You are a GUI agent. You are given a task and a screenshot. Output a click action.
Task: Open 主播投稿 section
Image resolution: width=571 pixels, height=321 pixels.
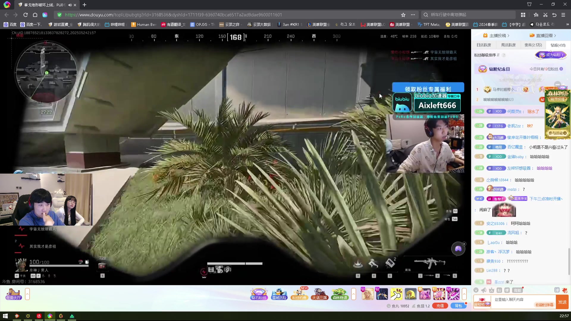[x=496, y=36]
